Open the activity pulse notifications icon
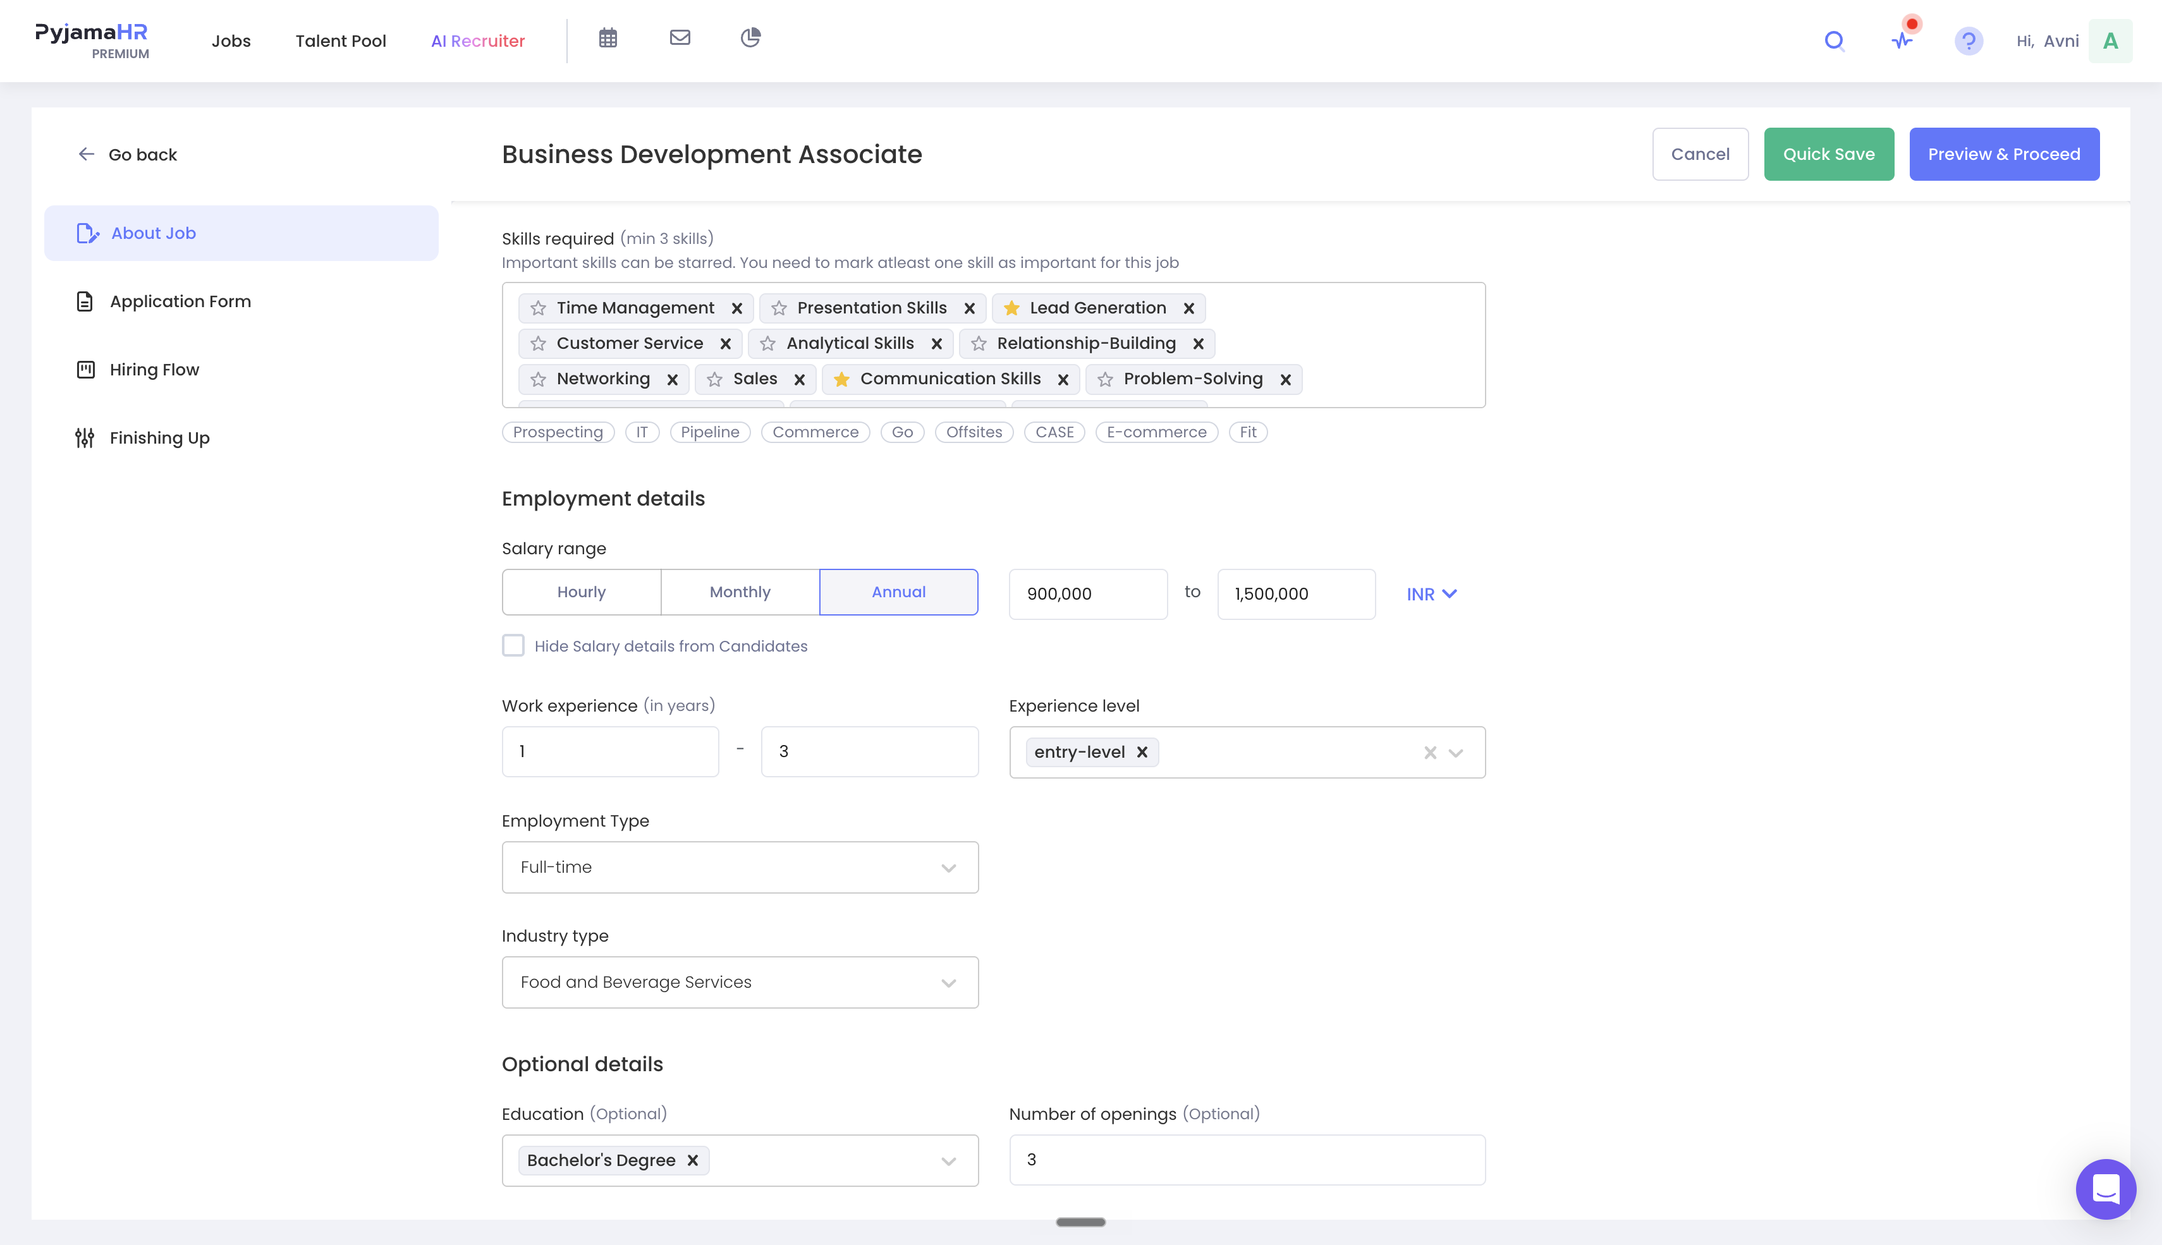Image resolution: width=2162 pixels, height=1245 pixels. click(1902, 41)
